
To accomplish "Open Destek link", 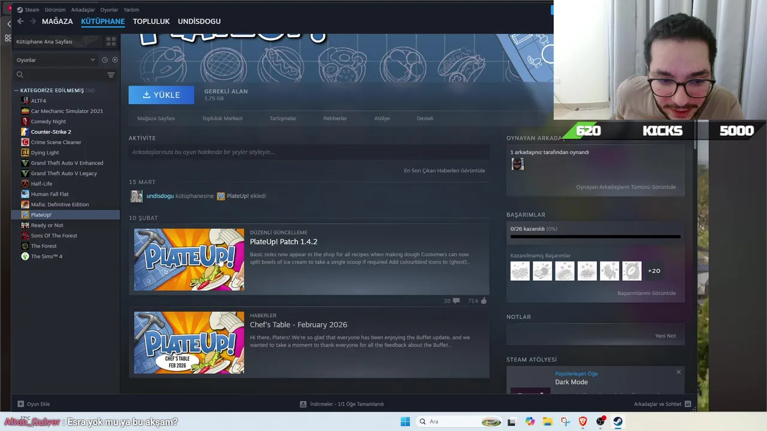I will click(x=425, y=119).
